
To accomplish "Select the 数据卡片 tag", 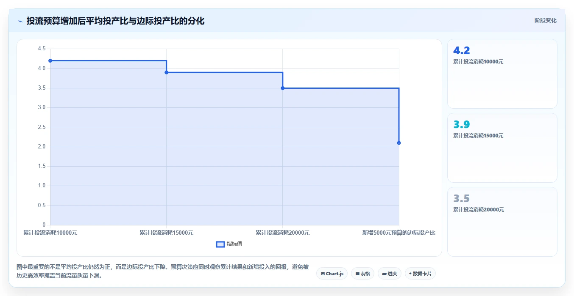I will pos(420,274).
